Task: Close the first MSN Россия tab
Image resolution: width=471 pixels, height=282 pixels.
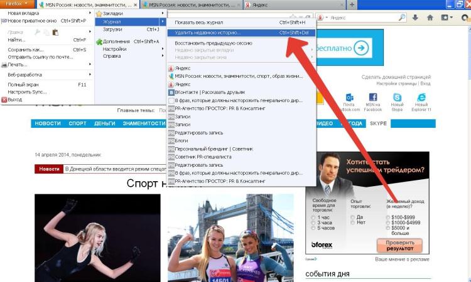Action: [x=135, y=5]
